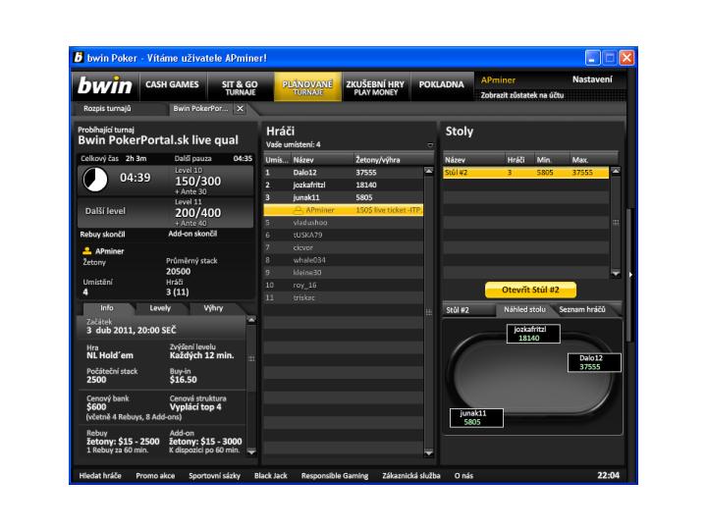
Task: Click jozkafritzl seat on table preview
Action: pyautogui.click(x=533, y=334)
